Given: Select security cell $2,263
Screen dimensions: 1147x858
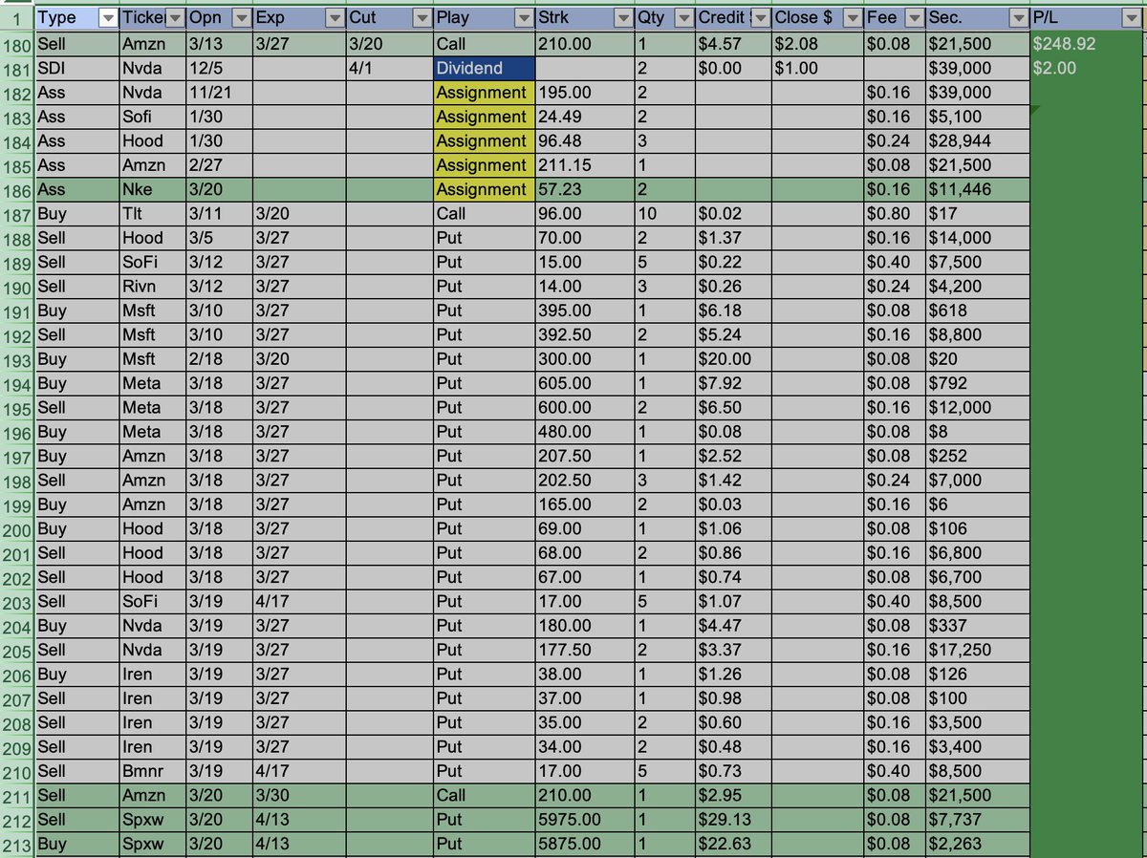Looking at the screenshot, I should 978,844.
